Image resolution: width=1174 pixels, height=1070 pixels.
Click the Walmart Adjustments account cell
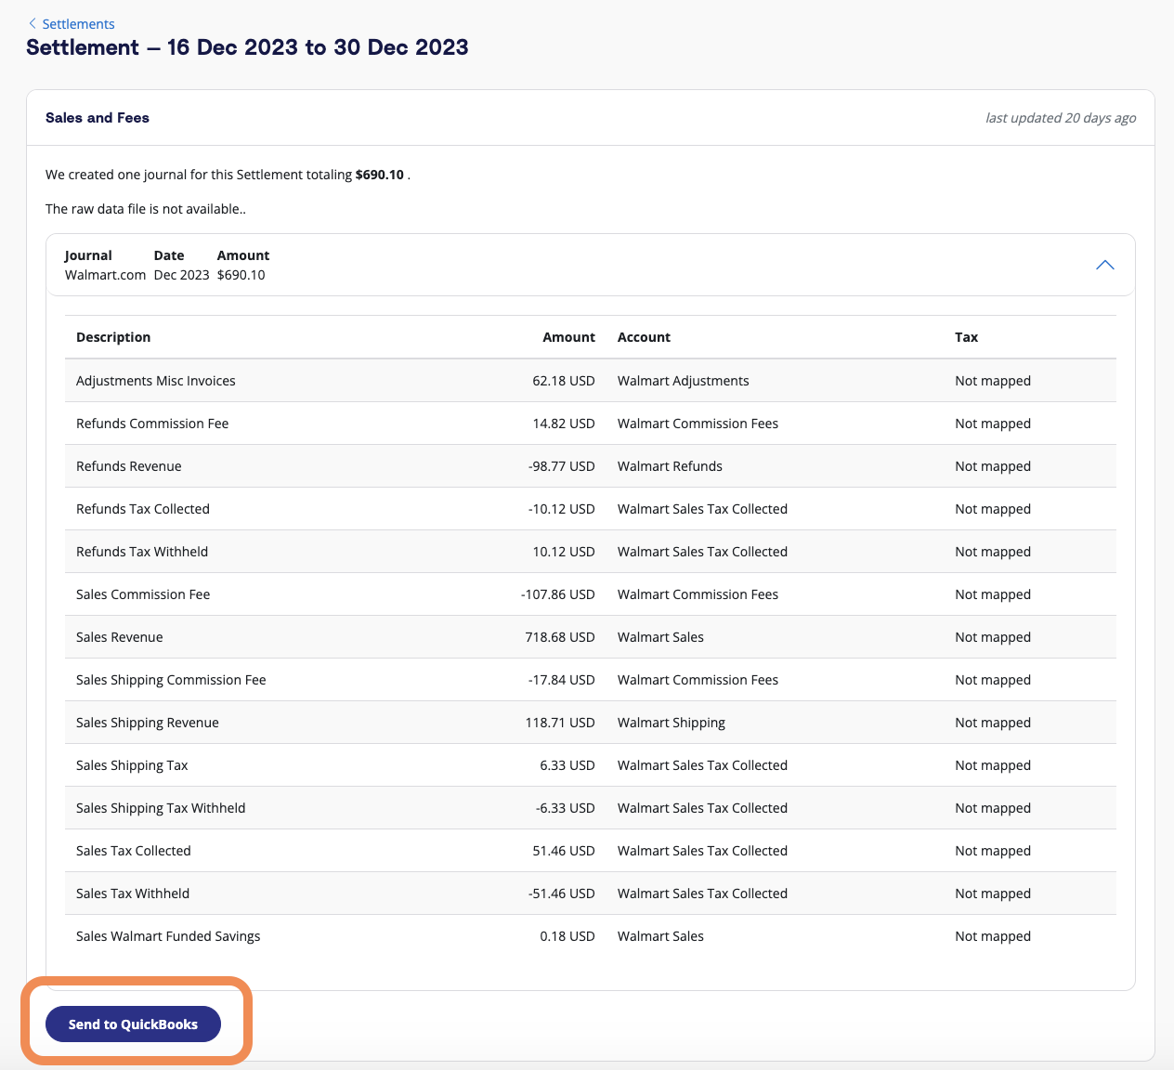coord(684,381)
